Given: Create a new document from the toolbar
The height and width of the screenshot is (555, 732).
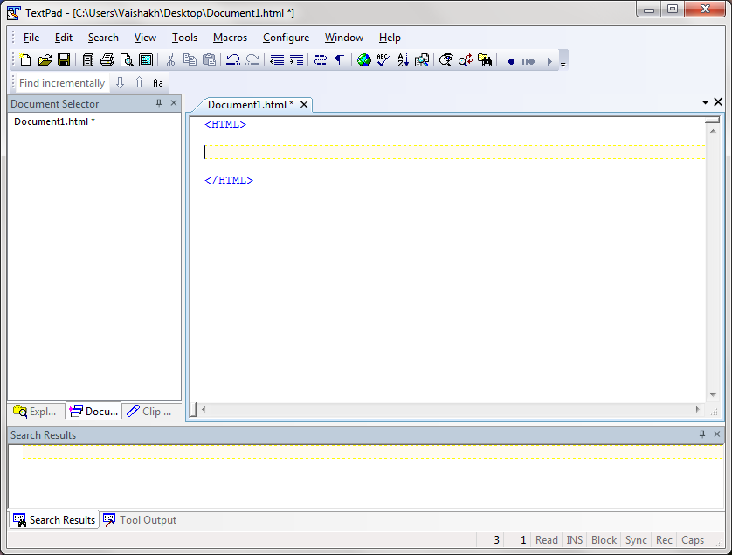Looking at the screenshot, I should pos(25,60).
